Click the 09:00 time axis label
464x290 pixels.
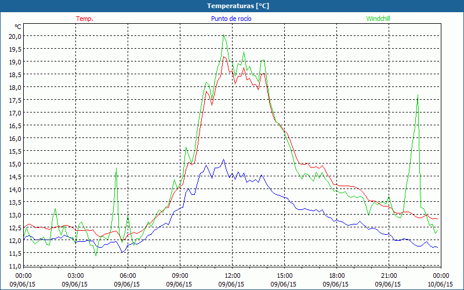click(180, 276)
